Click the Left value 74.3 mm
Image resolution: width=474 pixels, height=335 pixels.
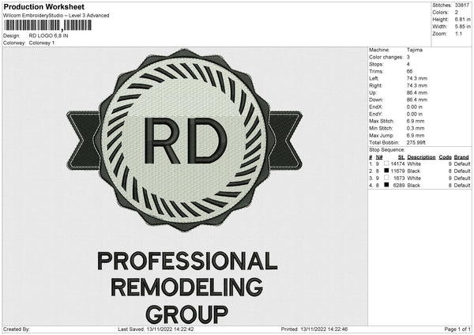coord(417,78)
